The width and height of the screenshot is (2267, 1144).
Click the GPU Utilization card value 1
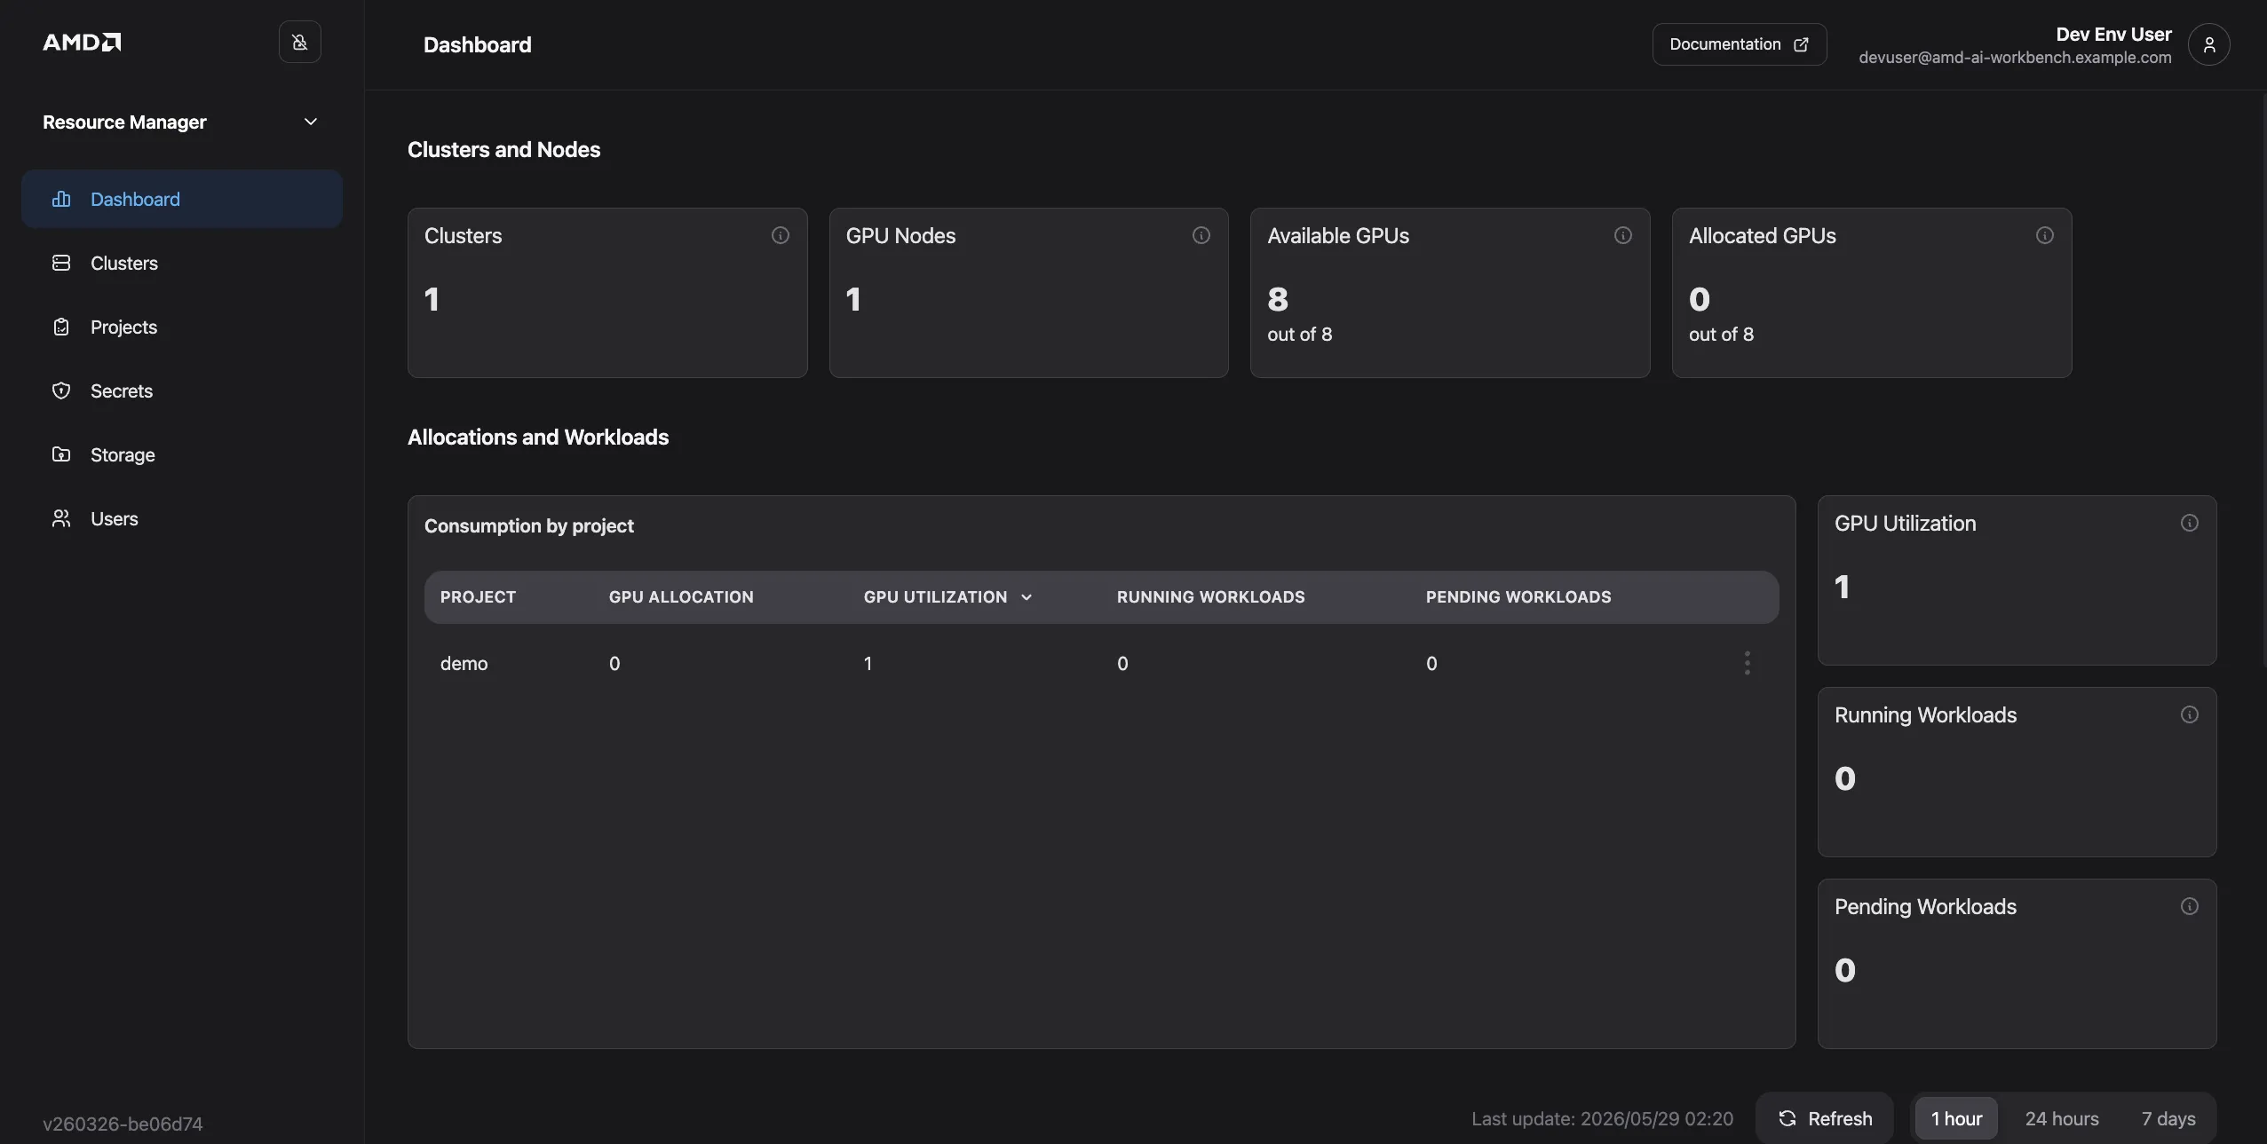(1843, 587)
